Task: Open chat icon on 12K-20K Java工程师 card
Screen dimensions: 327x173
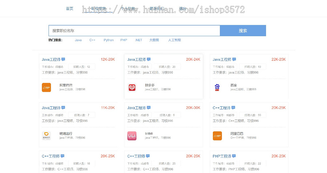Action: (63, 59)
